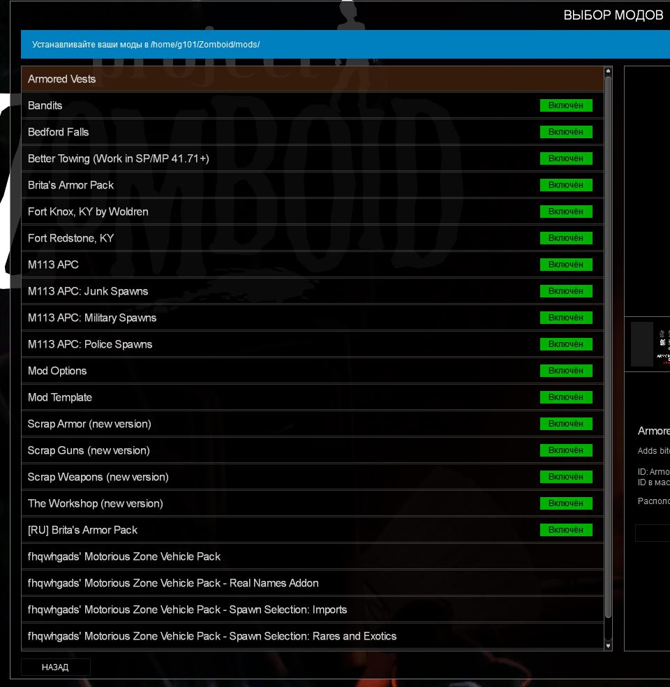Toggle the green badge for Bedford Falls
This screenshot has width=670, height=687.
pos(566,132)
